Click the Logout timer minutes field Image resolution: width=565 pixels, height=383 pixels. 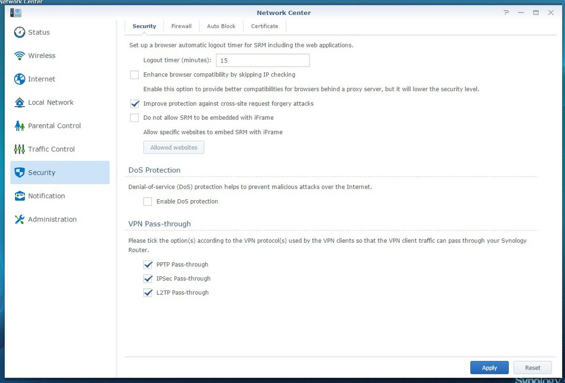pos(262,60)
